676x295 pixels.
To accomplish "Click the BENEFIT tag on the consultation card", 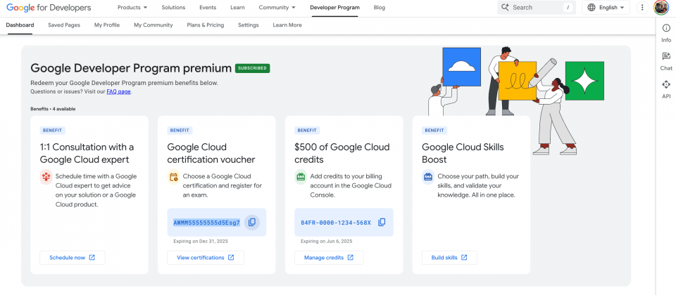I will tap(52, 131).
